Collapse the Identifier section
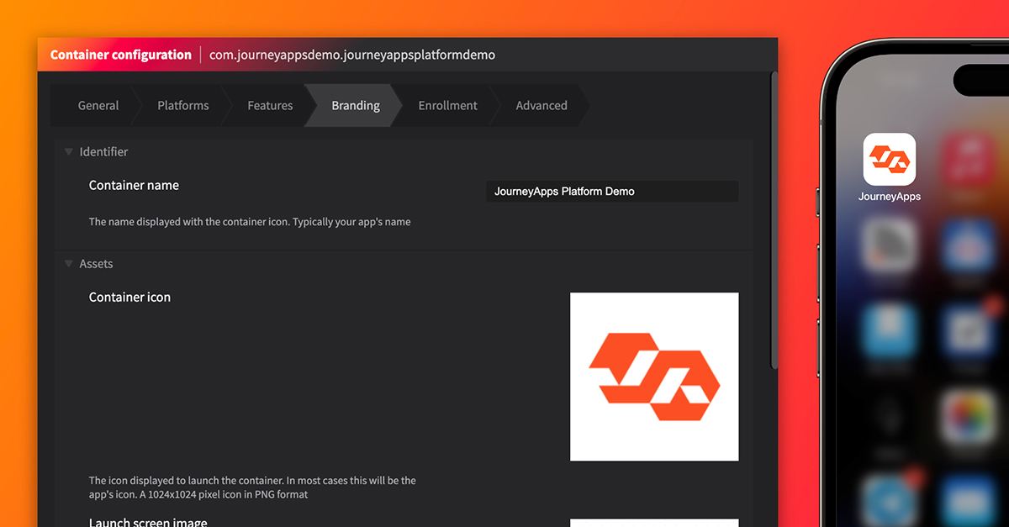This screenshot has height=527, width=1009. (x=69, y=152)
